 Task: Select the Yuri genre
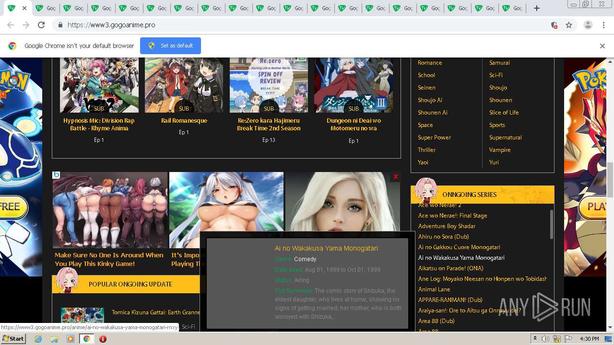494,162
